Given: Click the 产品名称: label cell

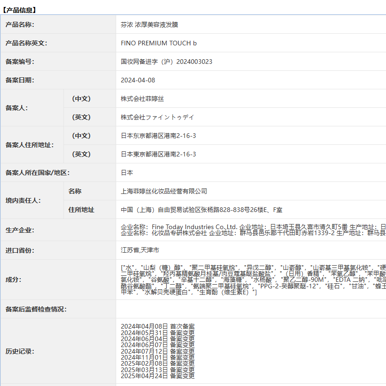Looking at the screenshot, I should (58, 25).
